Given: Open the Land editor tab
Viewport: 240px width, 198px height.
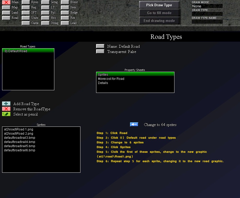Looking at the screenshot, I should point(6,13).
